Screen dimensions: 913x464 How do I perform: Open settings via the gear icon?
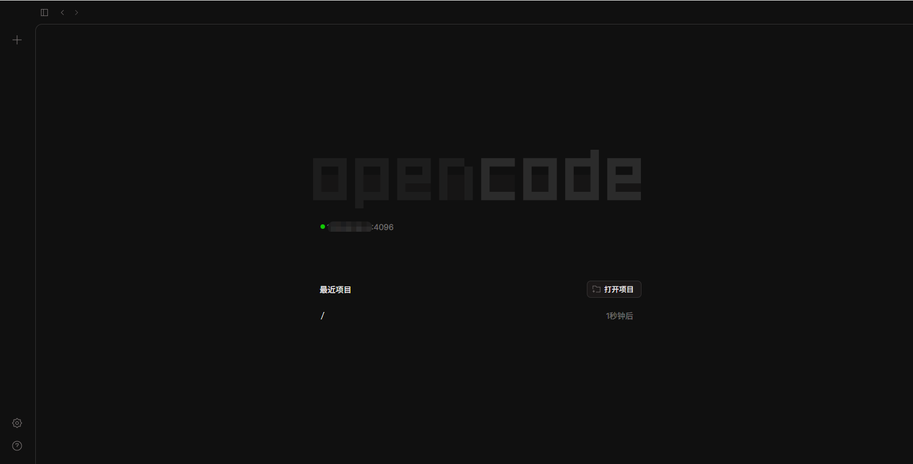point(17,423)
